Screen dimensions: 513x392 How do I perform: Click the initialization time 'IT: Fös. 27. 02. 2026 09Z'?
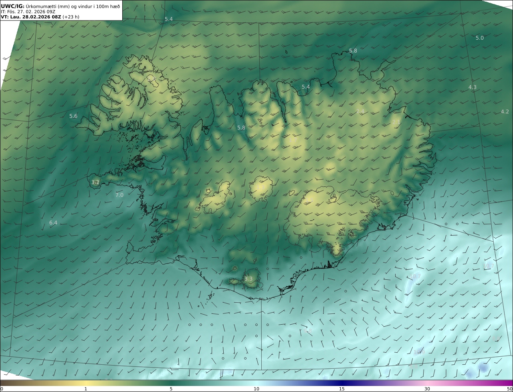(28, 12)
